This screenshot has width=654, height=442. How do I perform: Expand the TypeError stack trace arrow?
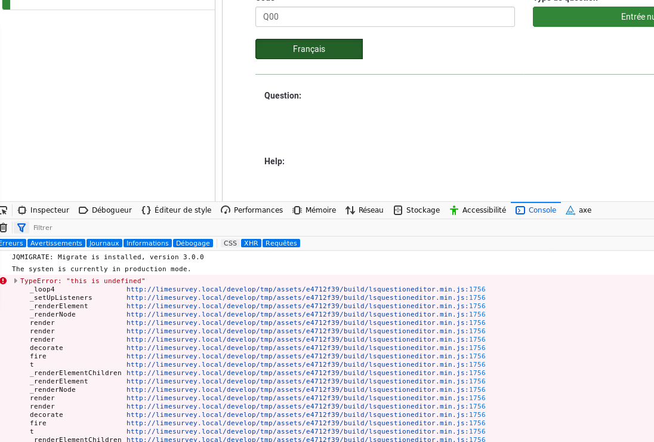(x=16, y=281)
